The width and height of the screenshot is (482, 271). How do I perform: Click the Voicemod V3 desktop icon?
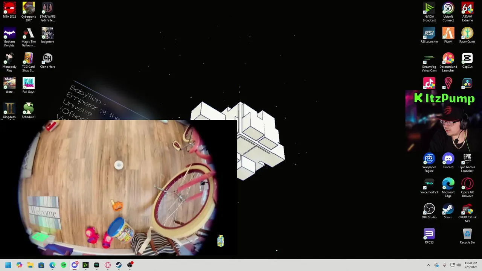coord(429,186)
